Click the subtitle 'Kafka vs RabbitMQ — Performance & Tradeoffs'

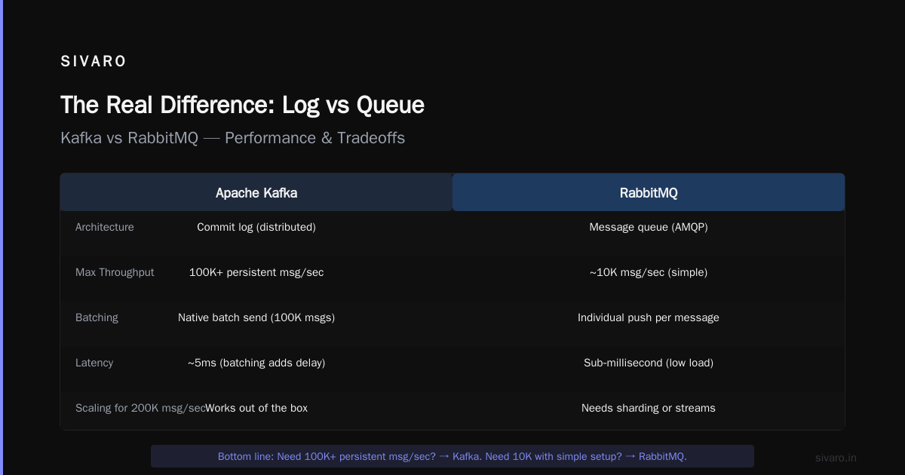coord(232,138)
